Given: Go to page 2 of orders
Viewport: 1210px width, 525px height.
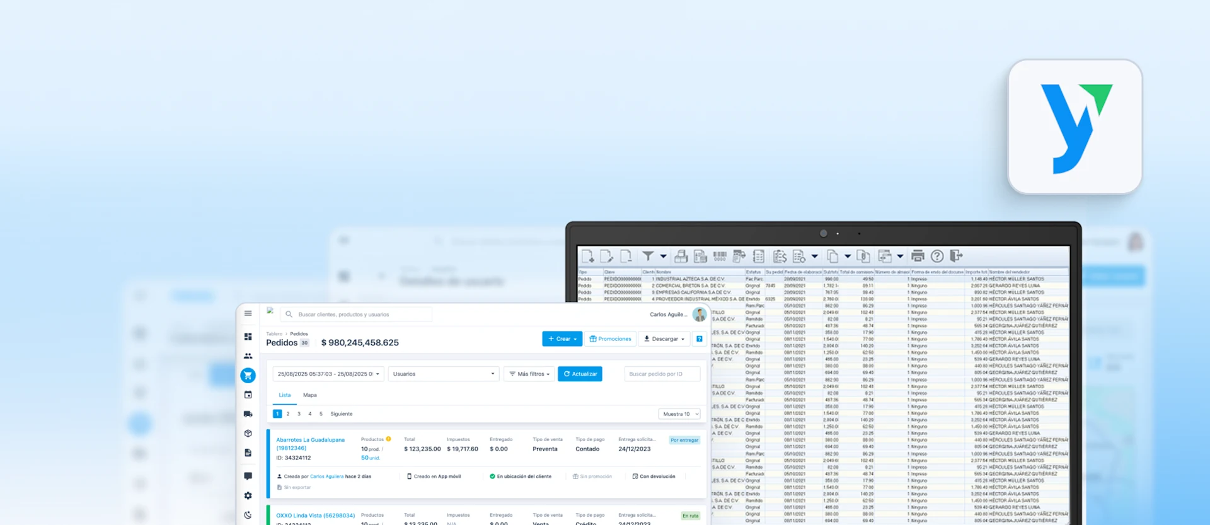Looking at the screenshot, I should 288,414.
